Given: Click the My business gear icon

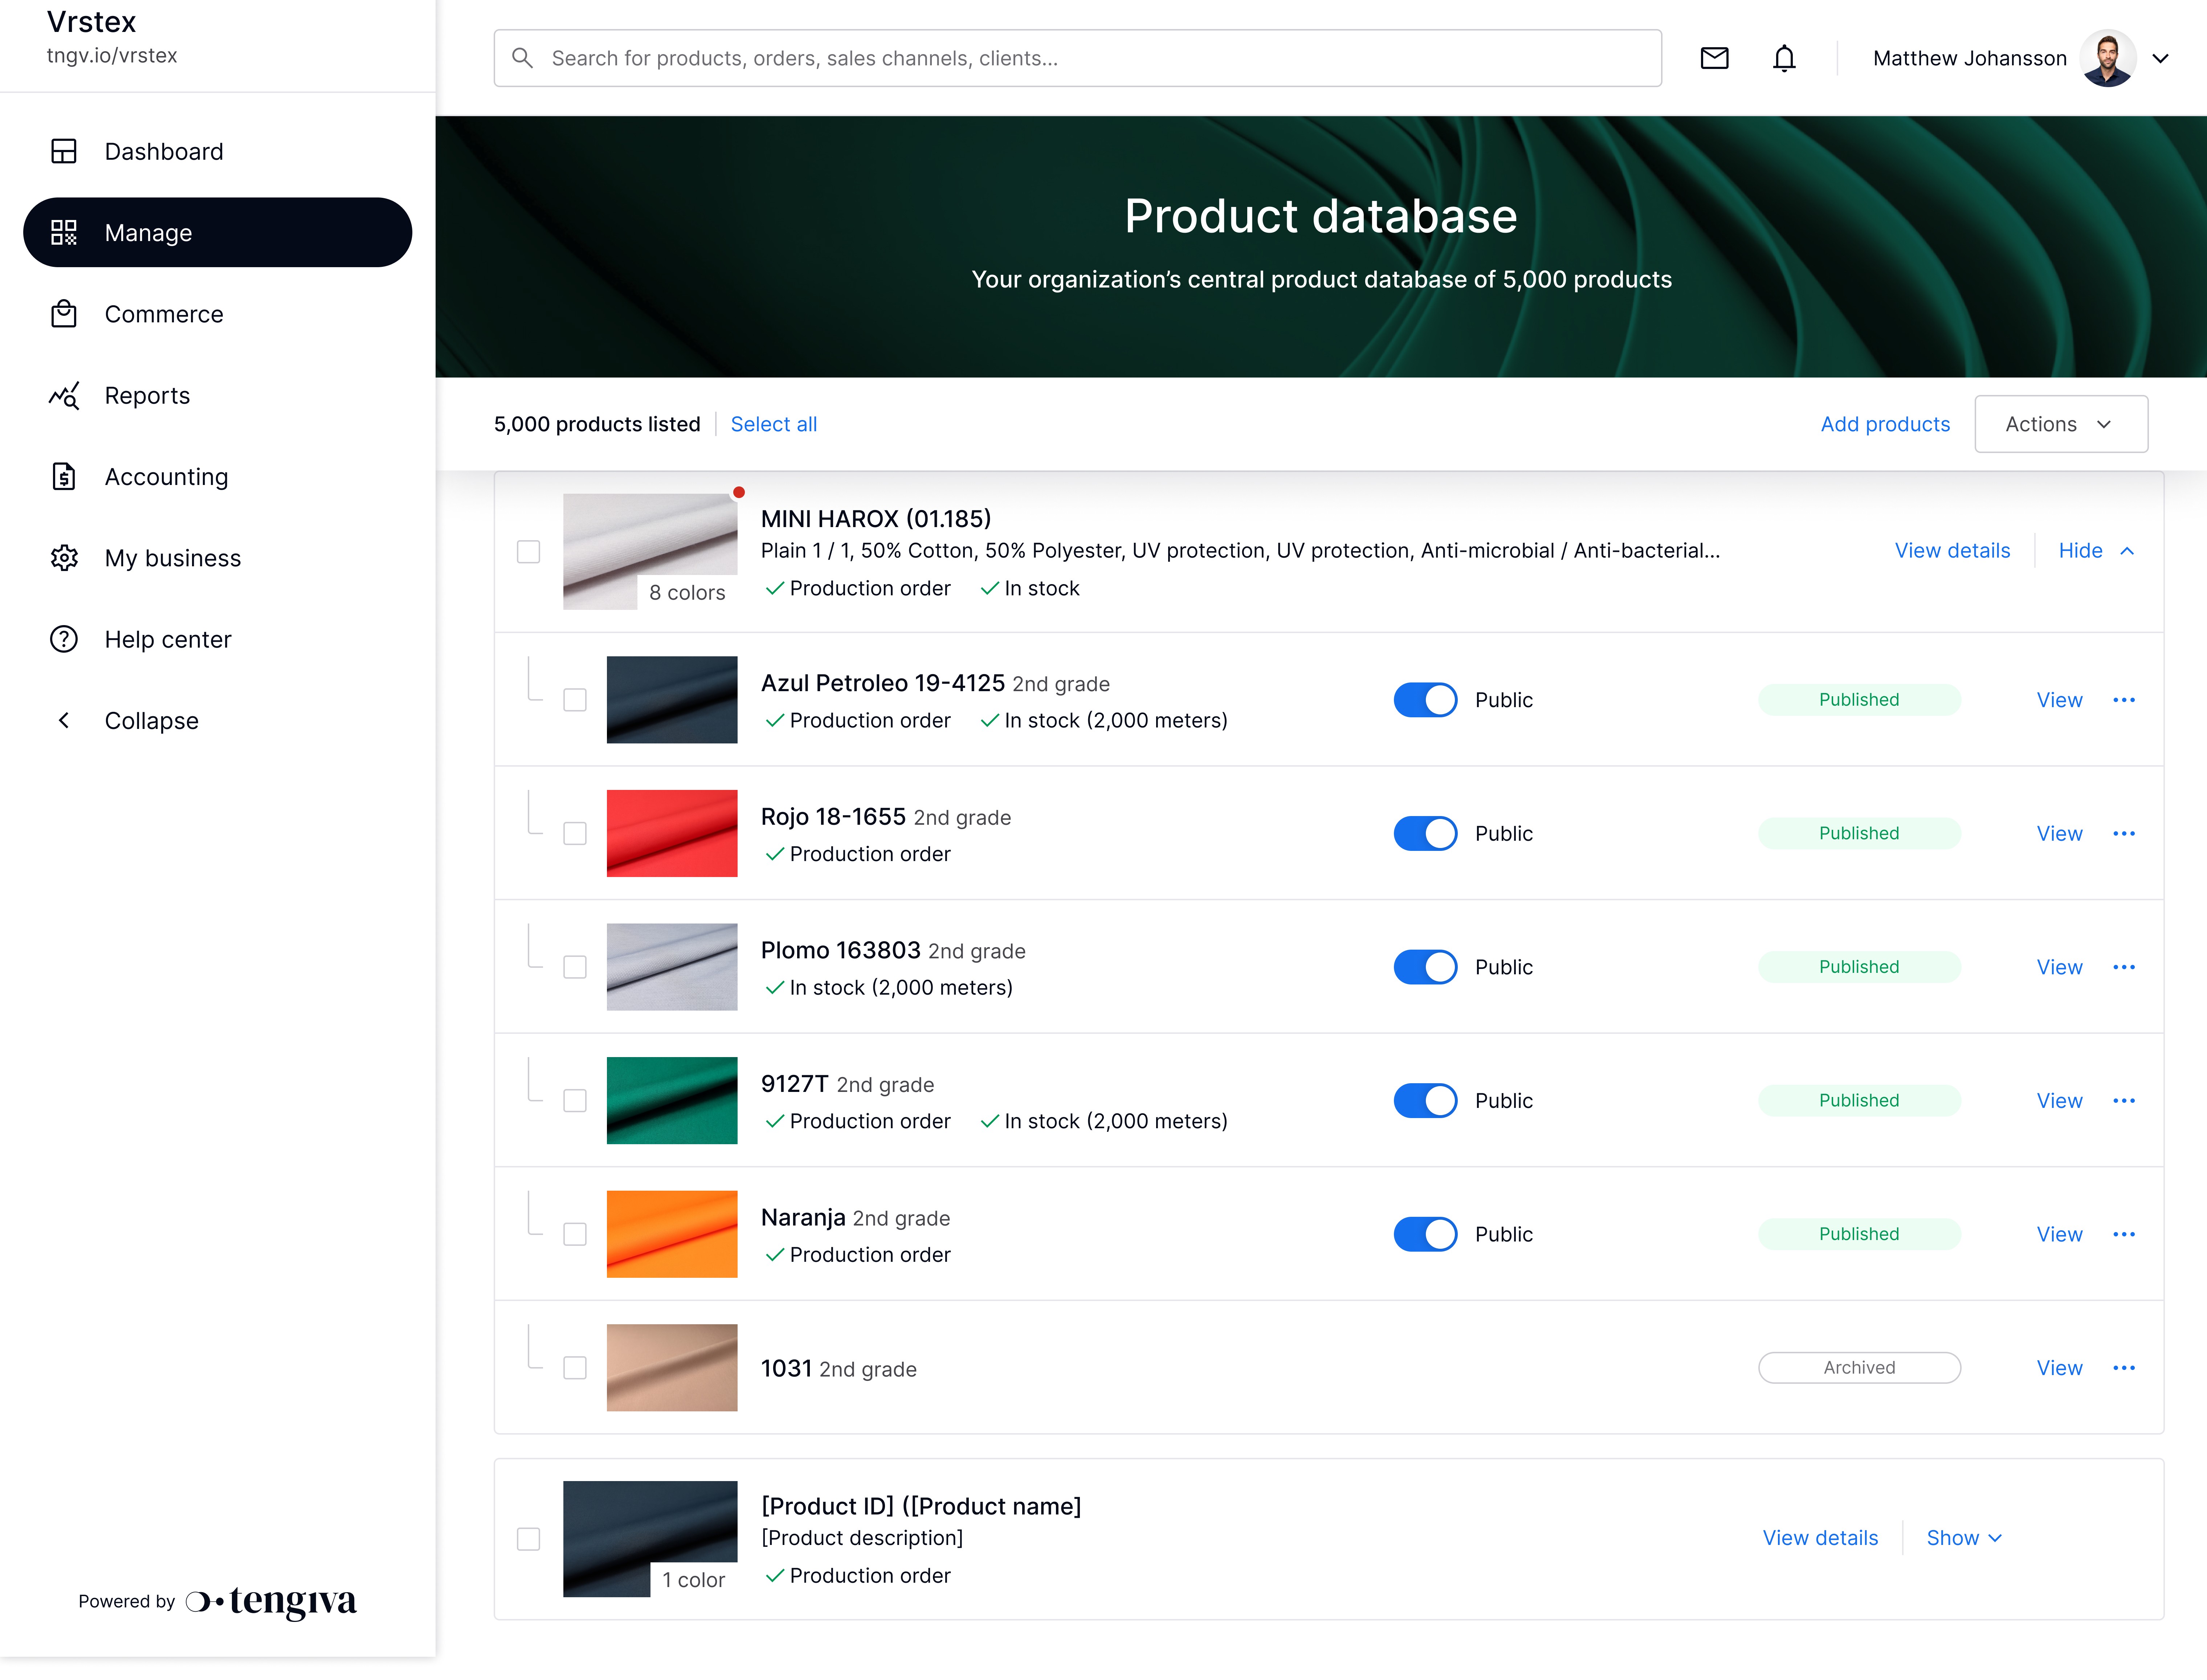Looking at the screenshot, I should (x=64, y=558).
